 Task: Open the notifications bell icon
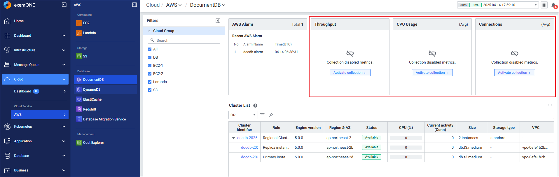(x=553, y=5)
